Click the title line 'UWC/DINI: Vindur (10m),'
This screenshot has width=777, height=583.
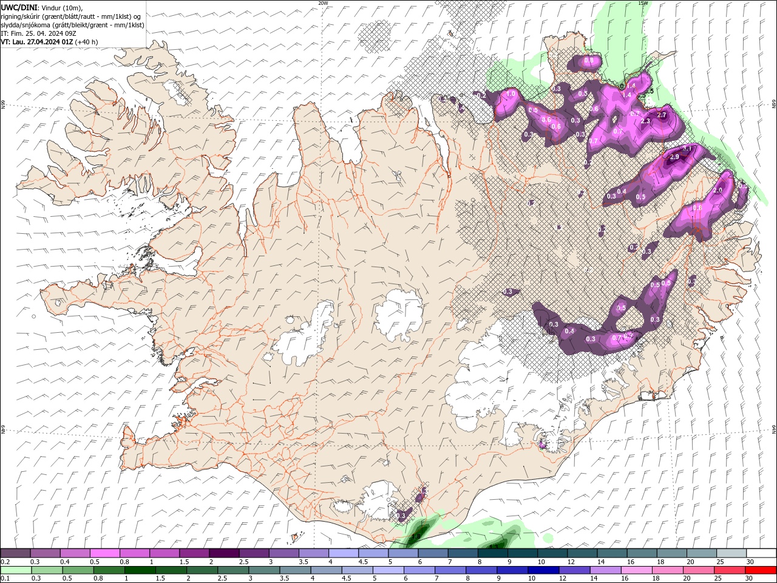[x=41, y=7]
